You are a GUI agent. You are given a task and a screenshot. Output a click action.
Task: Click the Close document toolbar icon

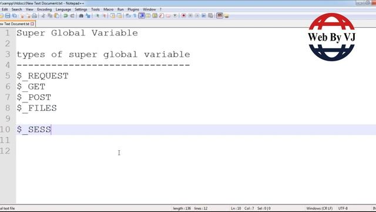[x=22, y=16]
